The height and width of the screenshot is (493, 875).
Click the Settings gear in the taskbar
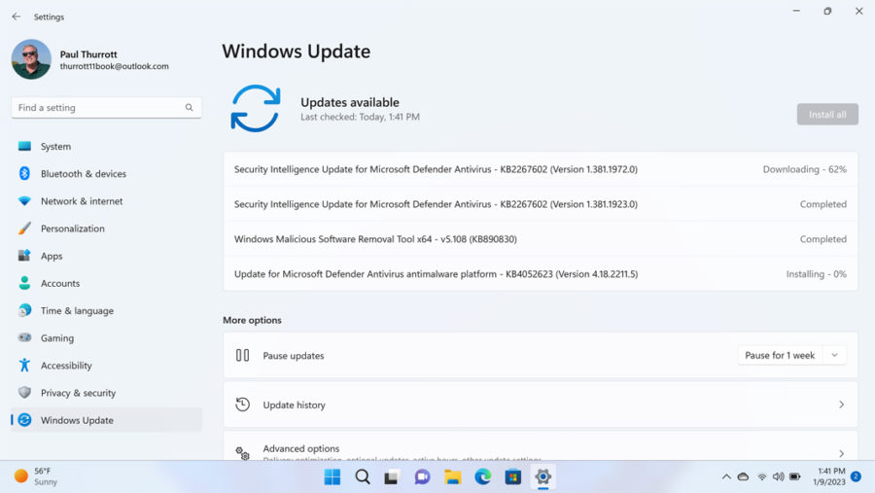click(x=542, y=476)
